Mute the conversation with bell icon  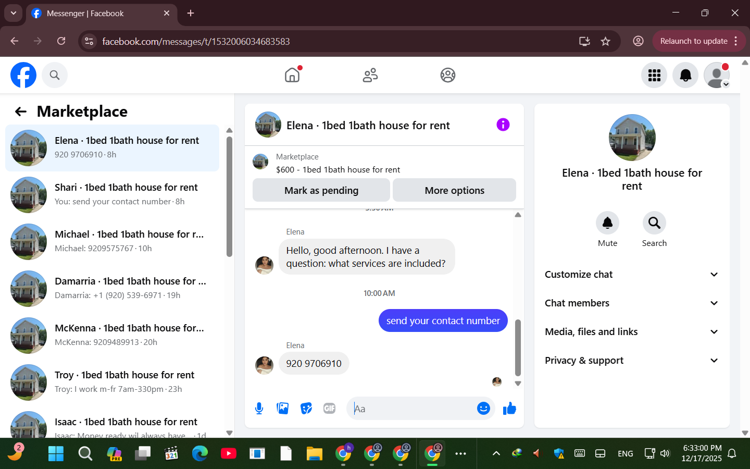(x=607, y=223)
